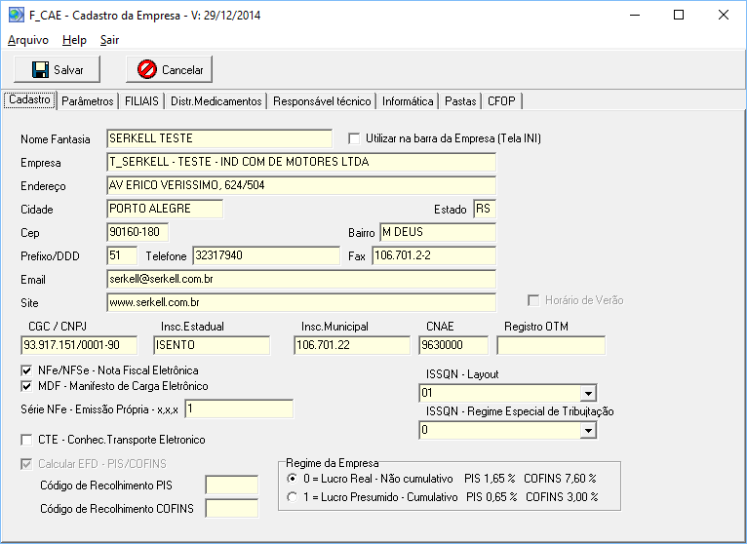Click the Bairro field M DEUS
Viewport: 747px width, 544px height.
(438, 232)
